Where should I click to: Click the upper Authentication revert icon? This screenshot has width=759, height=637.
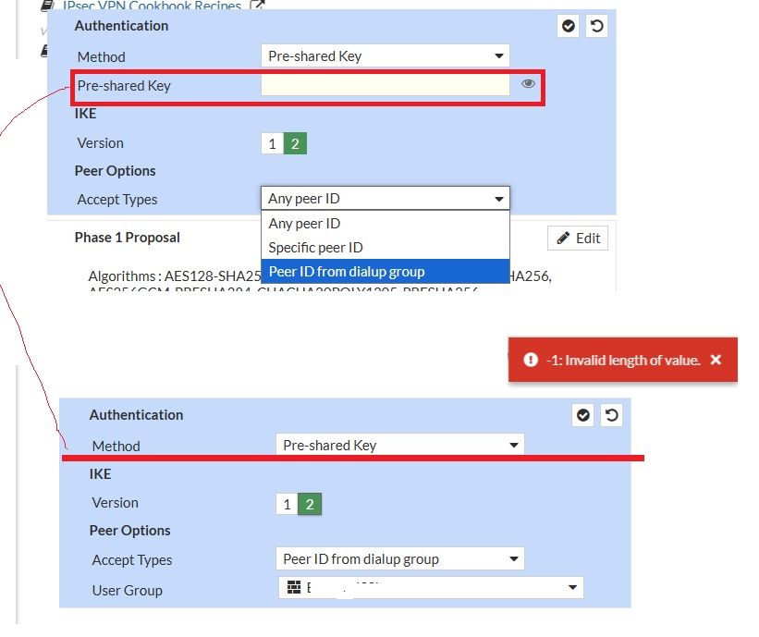(596, 26)
